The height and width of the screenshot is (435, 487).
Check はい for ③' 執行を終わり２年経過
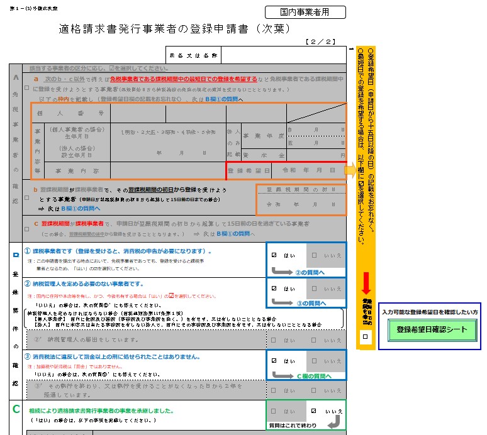coord(273,390)
